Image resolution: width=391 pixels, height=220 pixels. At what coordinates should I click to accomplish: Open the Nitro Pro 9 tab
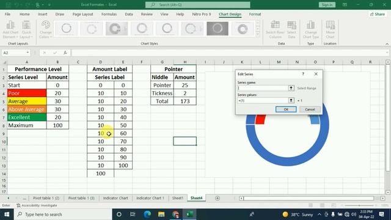click(x=202, y=14)
